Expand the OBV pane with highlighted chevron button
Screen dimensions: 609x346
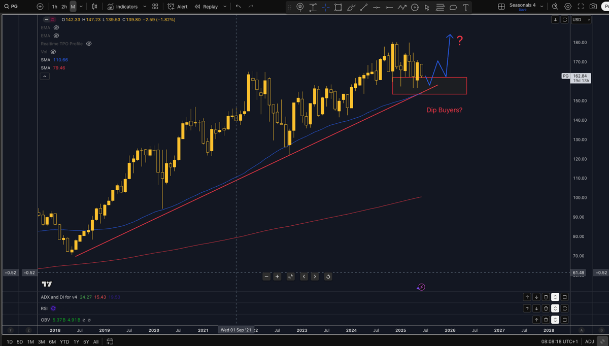[x=555, y=320]
